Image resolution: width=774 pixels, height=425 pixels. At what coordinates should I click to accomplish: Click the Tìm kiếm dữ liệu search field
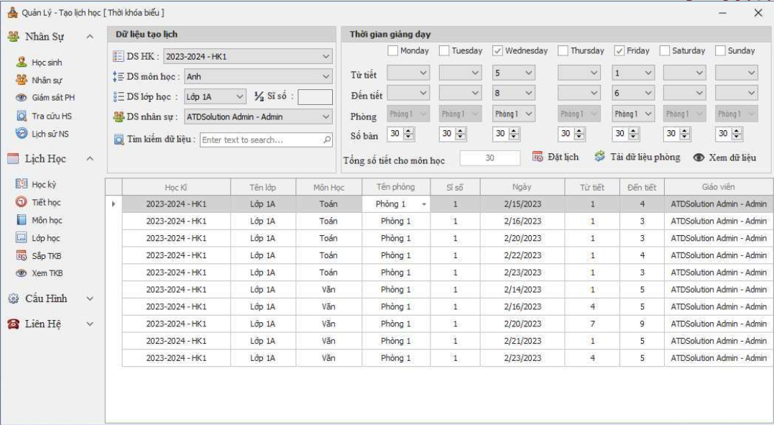(x=262, y=140)
